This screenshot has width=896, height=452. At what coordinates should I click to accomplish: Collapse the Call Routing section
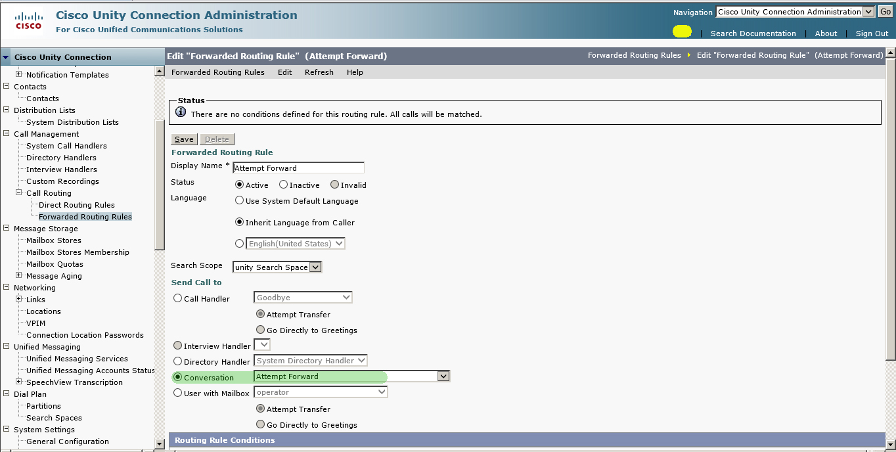click(x=20, y=192)
